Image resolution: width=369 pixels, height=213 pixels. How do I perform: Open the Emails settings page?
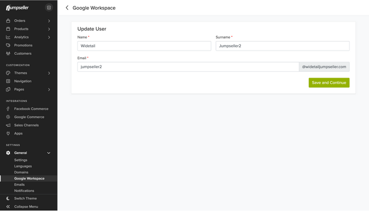click(x=19, y=185)
